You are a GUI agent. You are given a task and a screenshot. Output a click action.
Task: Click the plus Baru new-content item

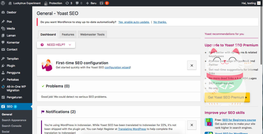[91, 3]
